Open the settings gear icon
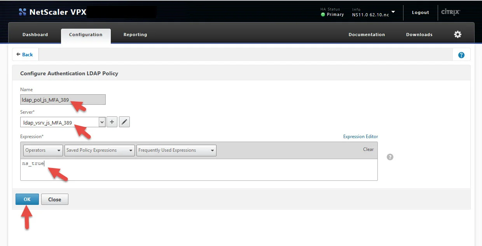Viewport: 482px width, 246px height. point(458,35)
